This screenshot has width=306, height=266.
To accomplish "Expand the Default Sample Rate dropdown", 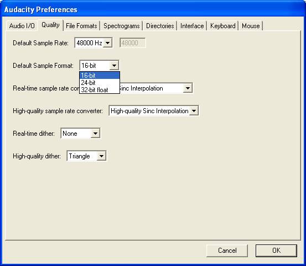I will 94,43.
